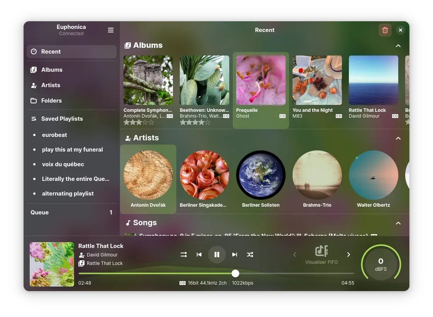Toggle the repeat mode control
This screenshot has height=317, width=433.
pyautogui.click(x=184, y=255)
